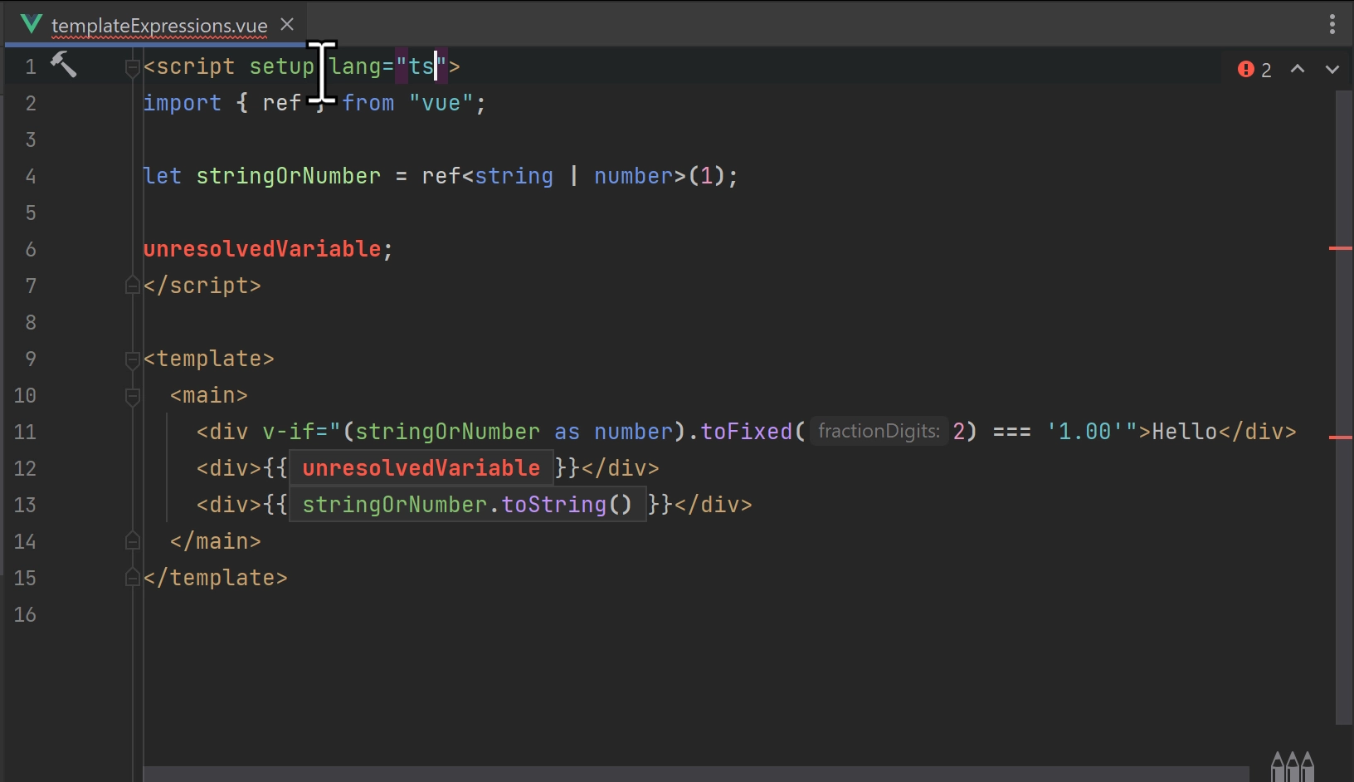Close the templateExpressions.vue tab
This screenshot has height=782, width=1354.
pos(287,25)
